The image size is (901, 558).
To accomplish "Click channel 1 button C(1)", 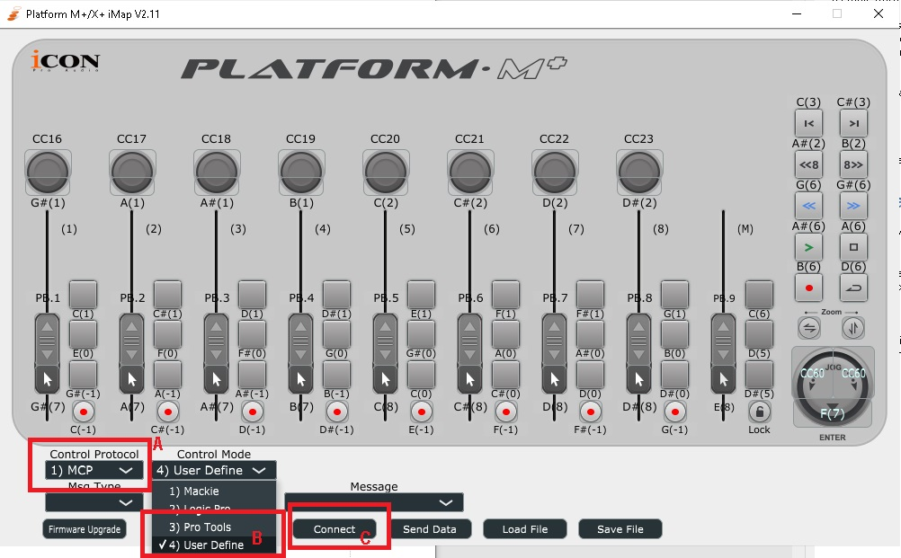I will pos(84,295).
